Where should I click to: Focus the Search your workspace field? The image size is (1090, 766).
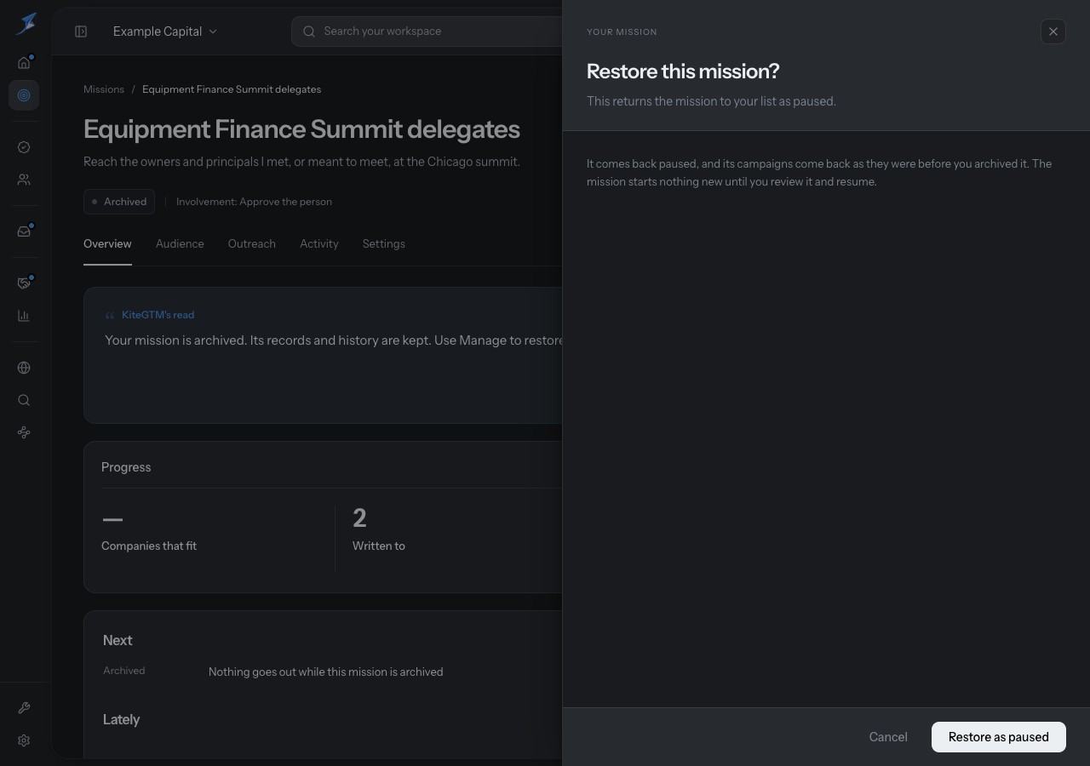427,31
